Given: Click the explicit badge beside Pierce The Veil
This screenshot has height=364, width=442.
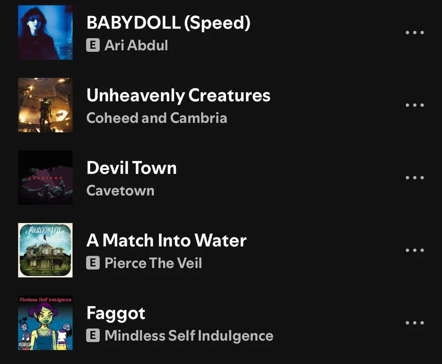Looking at the screenshot, I should click(x=92, y=263).
